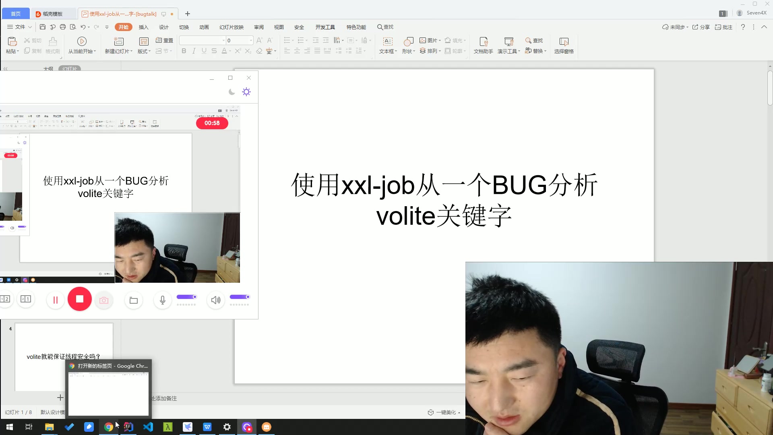Click the text box (文本框) tool
This screenshot has height=435, width=773.
pyautogui.click(x=388, y=41)
